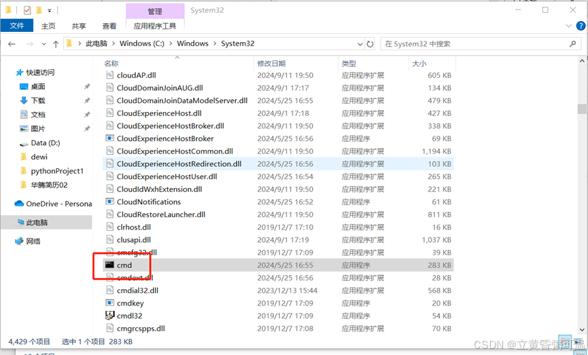Open the Customize Quick Access Toolbar dropdown

49,11
